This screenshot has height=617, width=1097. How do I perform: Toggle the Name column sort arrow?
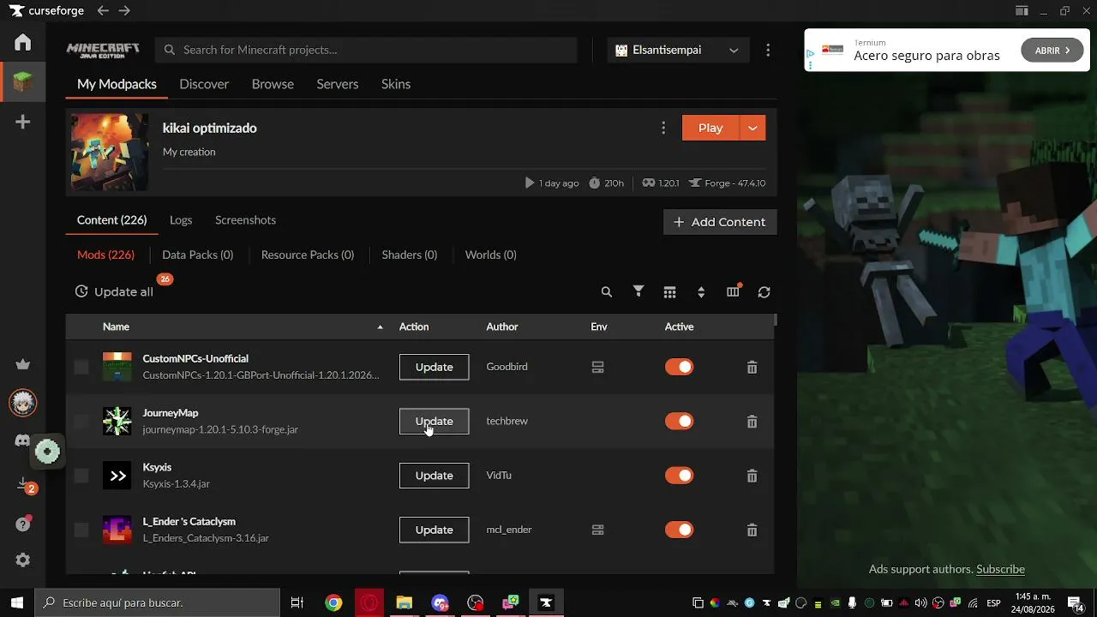tap(380, 327)
